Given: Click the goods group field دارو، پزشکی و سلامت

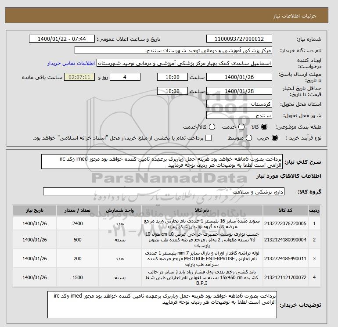Looking at the screenshot, I should [164, 191].
